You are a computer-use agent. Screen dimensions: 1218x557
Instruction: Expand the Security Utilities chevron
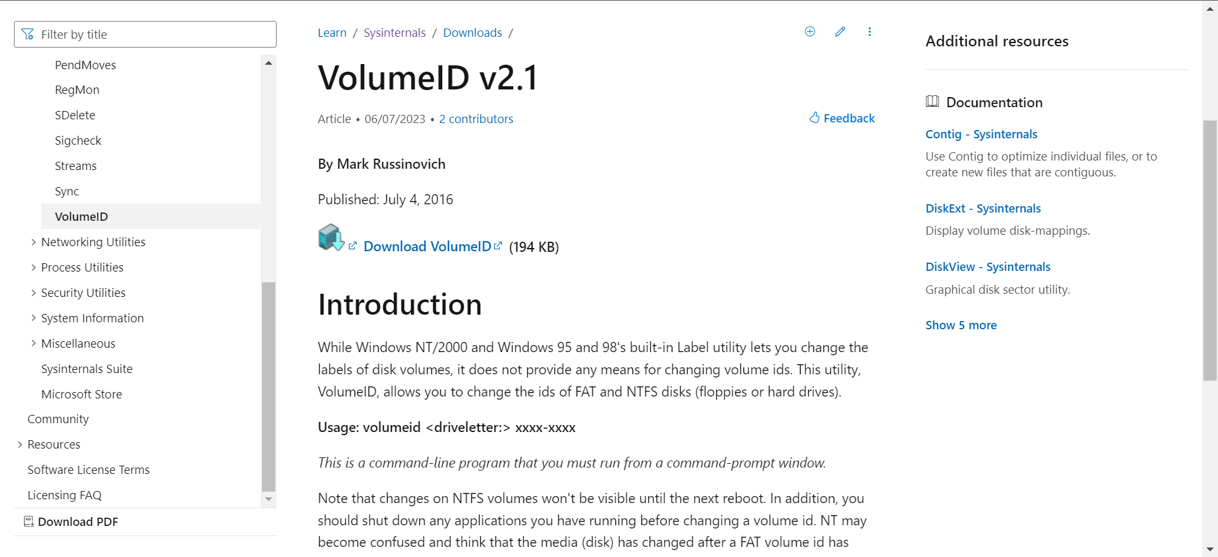34,292
